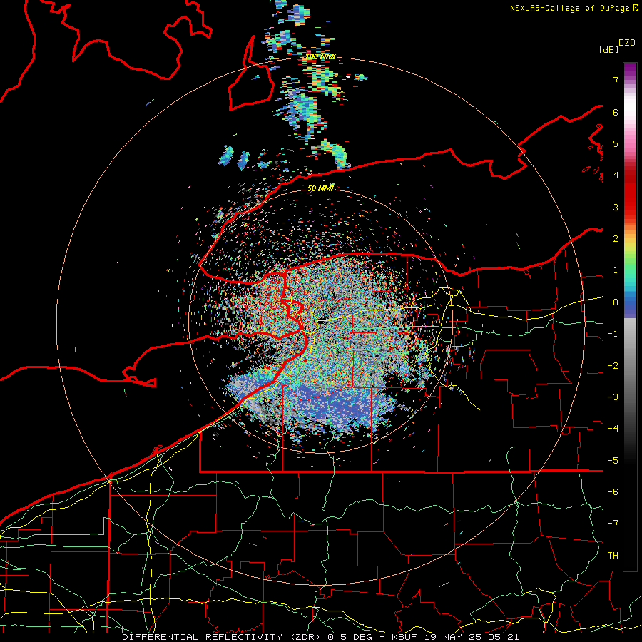Click the 50 NMI range ring label
642x642 pixels.
tap(320, 188)
